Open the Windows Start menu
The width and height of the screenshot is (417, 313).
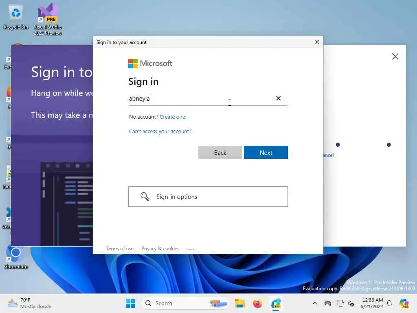point(130,303)
